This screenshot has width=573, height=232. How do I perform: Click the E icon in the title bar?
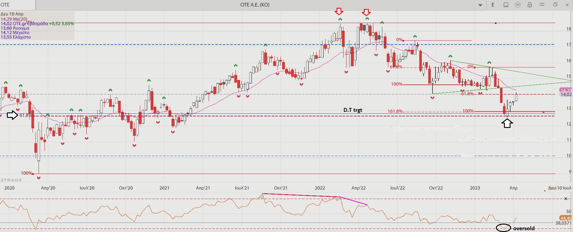click(493, 5)
